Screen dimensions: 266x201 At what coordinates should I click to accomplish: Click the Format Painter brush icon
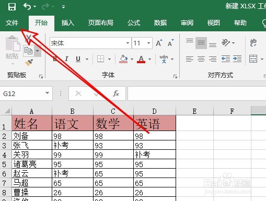(x=29, y=63)
